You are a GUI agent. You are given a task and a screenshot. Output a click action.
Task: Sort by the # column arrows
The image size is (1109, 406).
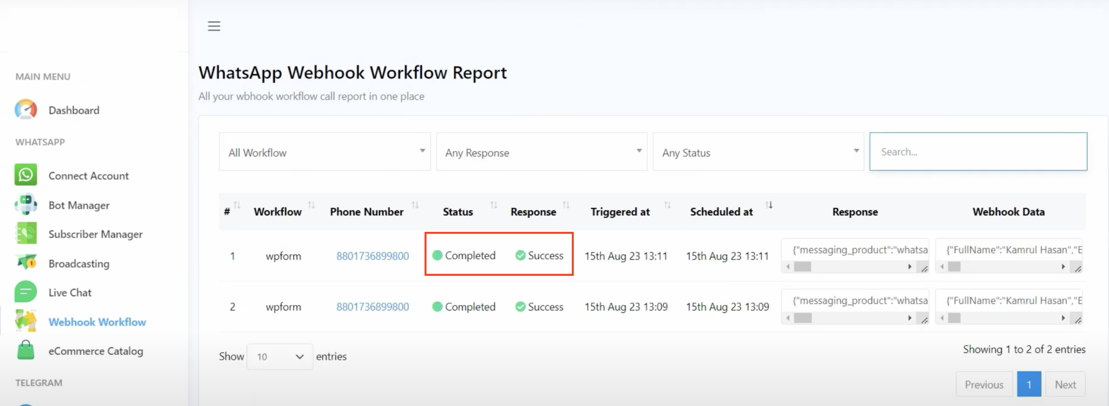coord(237,205)
